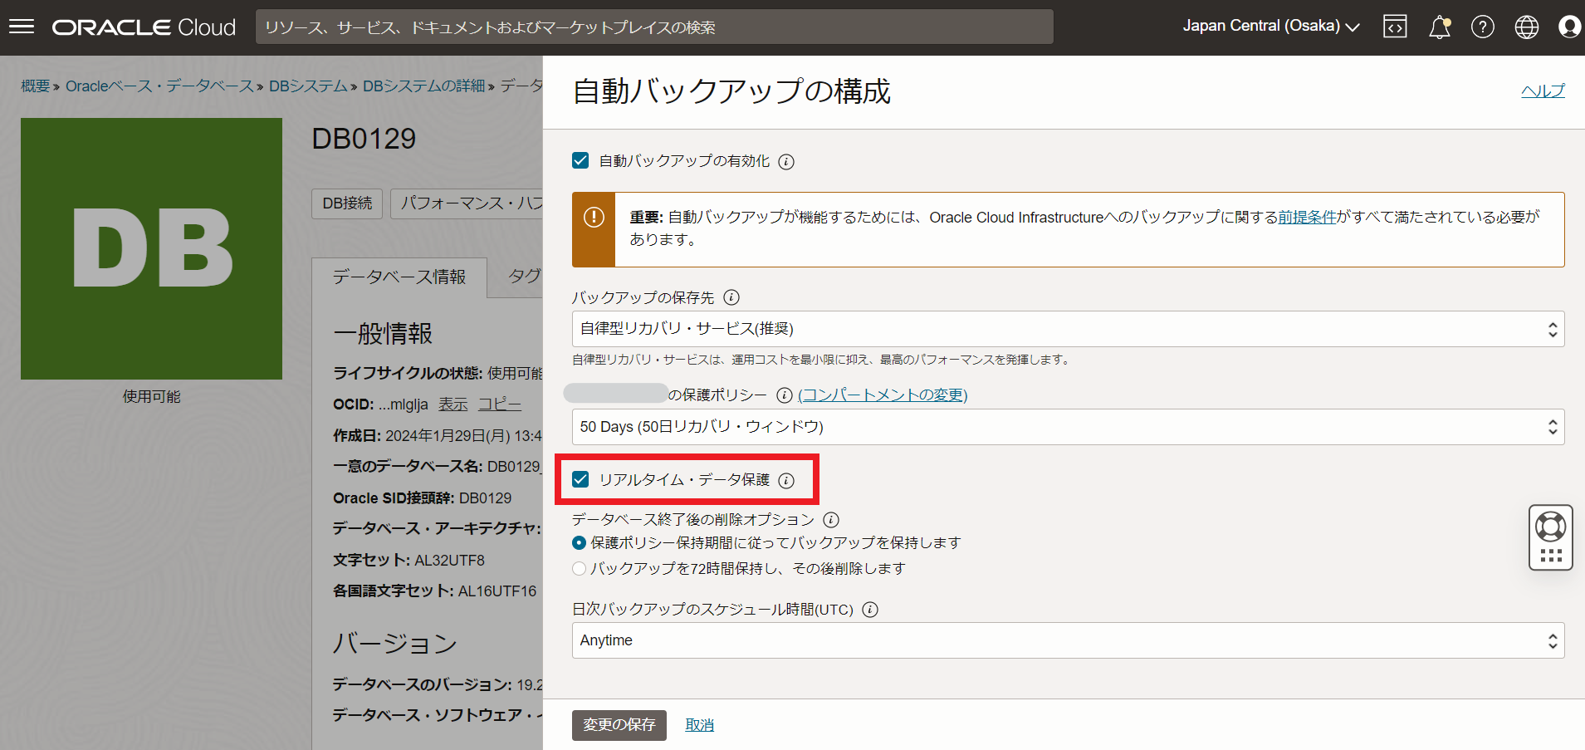Open the Cloud Shell developer tools icon
The width and height of the screenshot is (1585, 750).
1395,27
